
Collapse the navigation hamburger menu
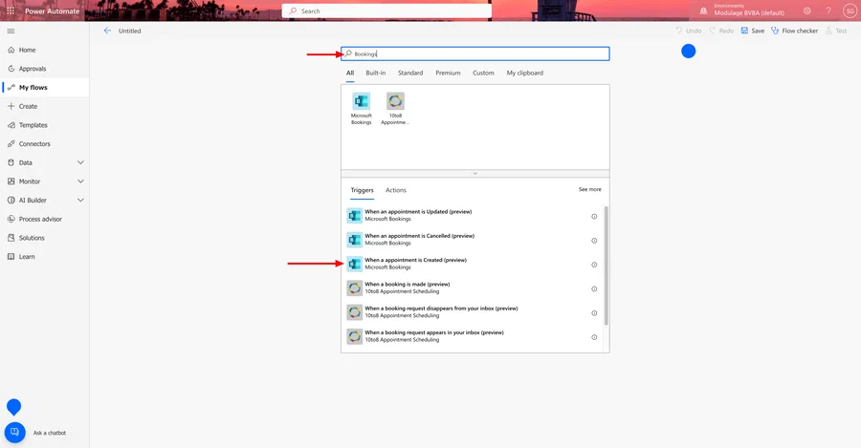click(x=11, y=32)
